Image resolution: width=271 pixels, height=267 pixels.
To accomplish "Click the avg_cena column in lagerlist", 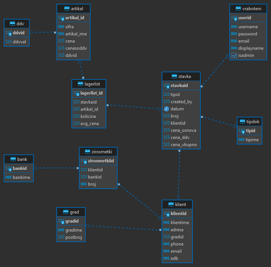I will coord(90,123).
